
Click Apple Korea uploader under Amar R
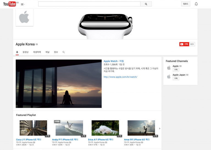click(x=135, y=142)
